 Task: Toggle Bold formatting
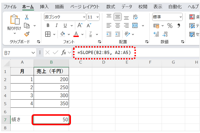(48, 25)
